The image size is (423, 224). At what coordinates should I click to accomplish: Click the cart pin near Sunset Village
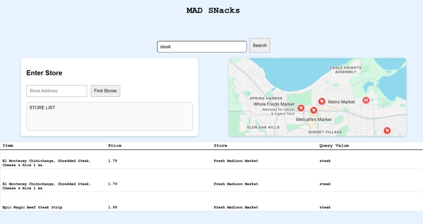(387, 131)
